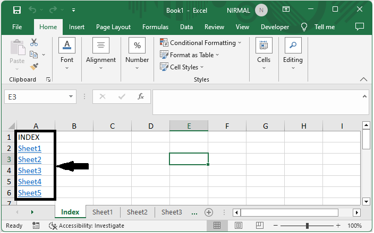This screenshot has width=374, height=233.
Task: Switch to the Insert tab
Action: point(76,27)
